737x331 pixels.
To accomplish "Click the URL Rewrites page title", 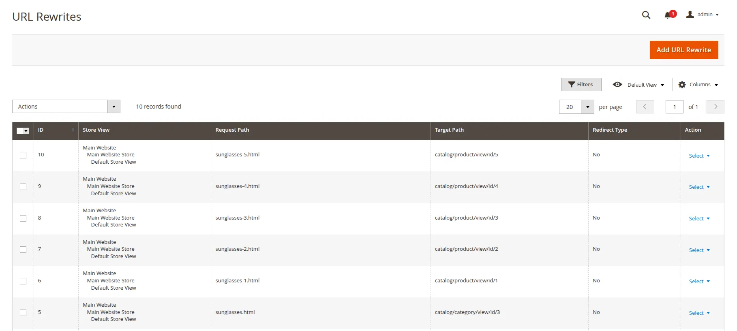I will (47, 17).
